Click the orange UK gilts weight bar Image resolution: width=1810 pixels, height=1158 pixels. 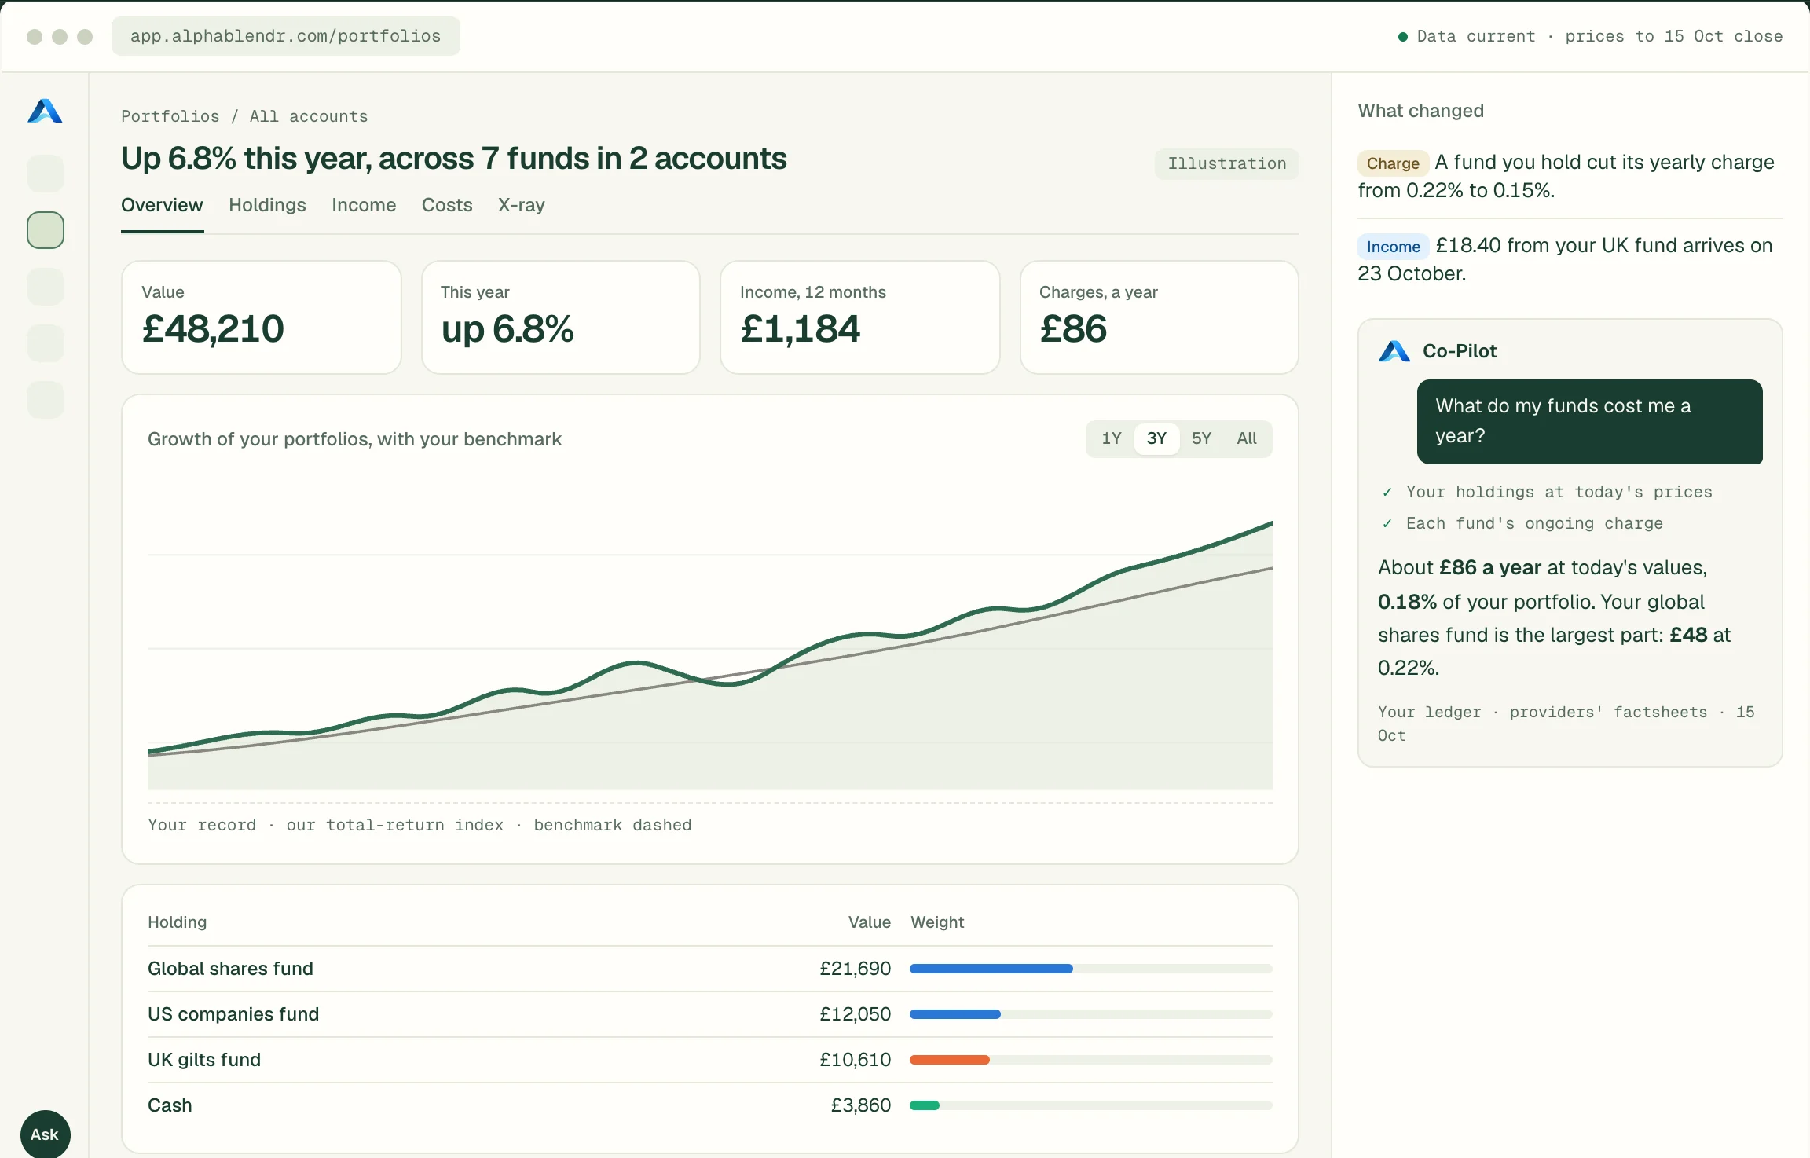950,1060
